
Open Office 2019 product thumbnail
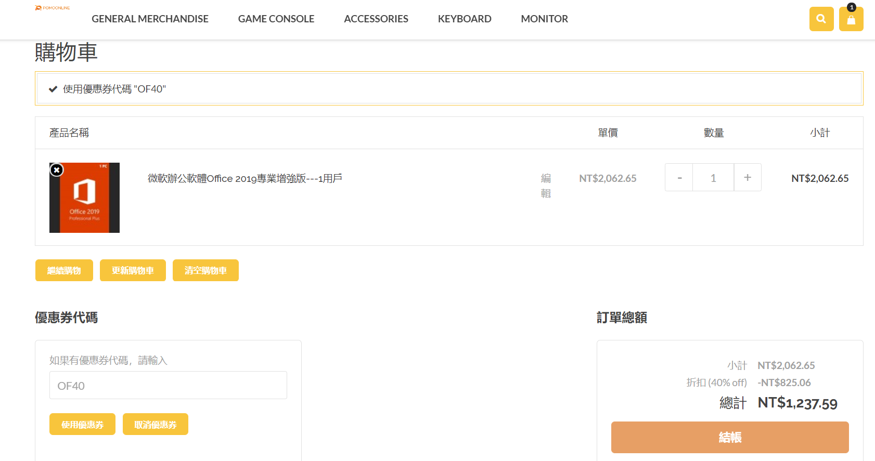click(84, 197)
